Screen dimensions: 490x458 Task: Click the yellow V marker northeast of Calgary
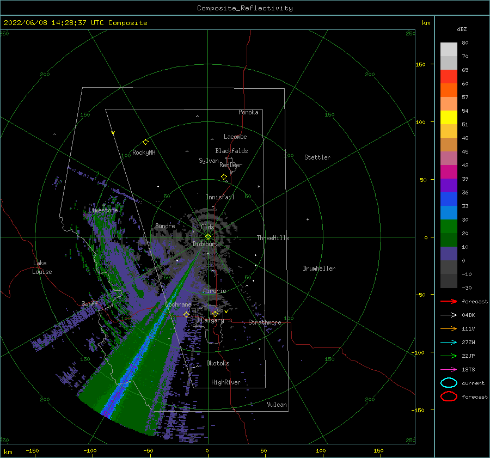pos(226,312)
